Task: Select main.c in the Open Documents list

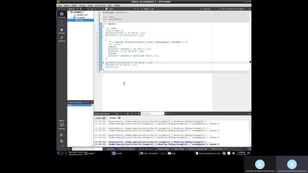Action: pyautogui.click(x=79, y=105)
